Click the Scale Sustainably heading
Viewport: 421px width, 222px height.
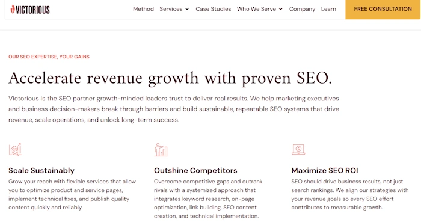(41, 170)
